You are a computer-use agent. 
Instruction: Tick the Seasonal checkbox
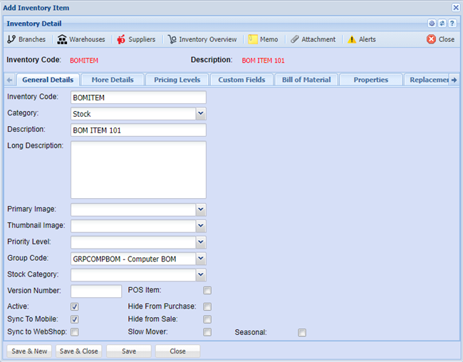(302, 332)
